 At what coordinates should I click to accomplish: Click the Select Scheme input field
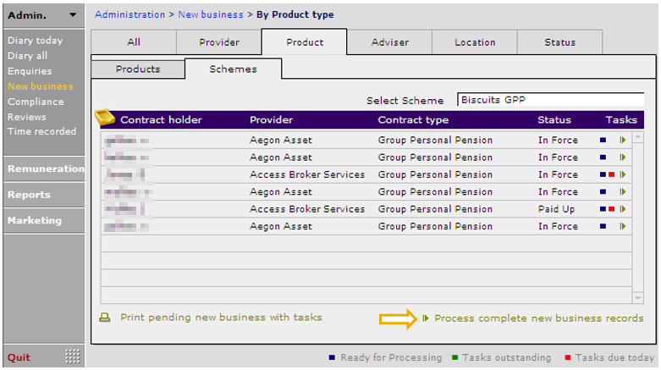point(550,99)
